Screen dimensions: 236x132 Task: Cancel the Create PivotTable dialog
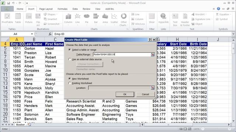pos(145,94)
